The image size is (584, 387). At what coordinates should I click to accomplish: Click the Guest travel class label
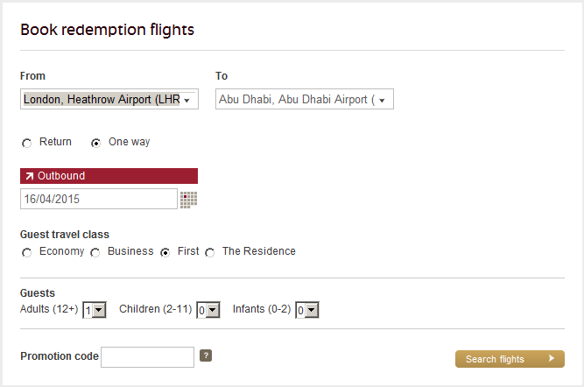coord(65,235)
